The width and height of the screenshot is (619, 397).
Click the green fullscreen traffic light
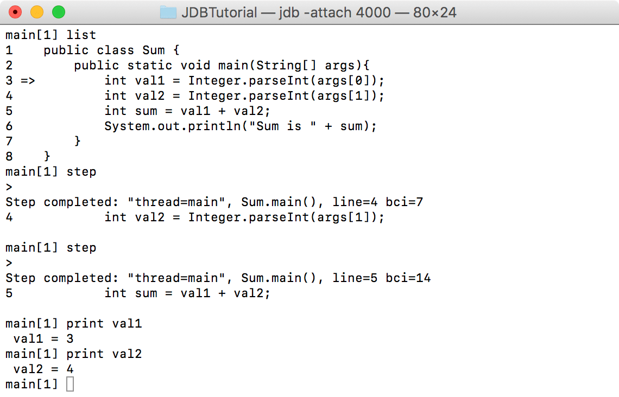click(x=59, y=12)
